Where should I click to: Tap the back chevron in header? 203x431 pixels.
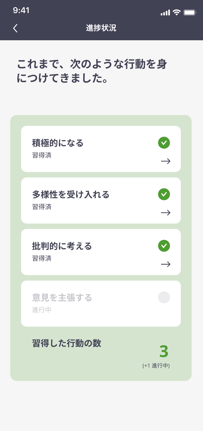(15, 28)
